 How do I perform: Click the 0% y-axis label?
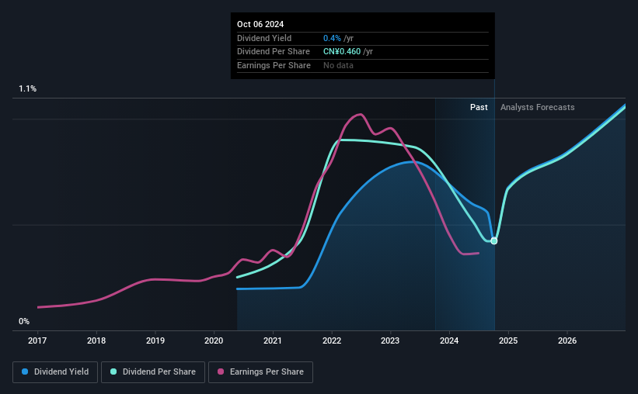pos(24,321)
